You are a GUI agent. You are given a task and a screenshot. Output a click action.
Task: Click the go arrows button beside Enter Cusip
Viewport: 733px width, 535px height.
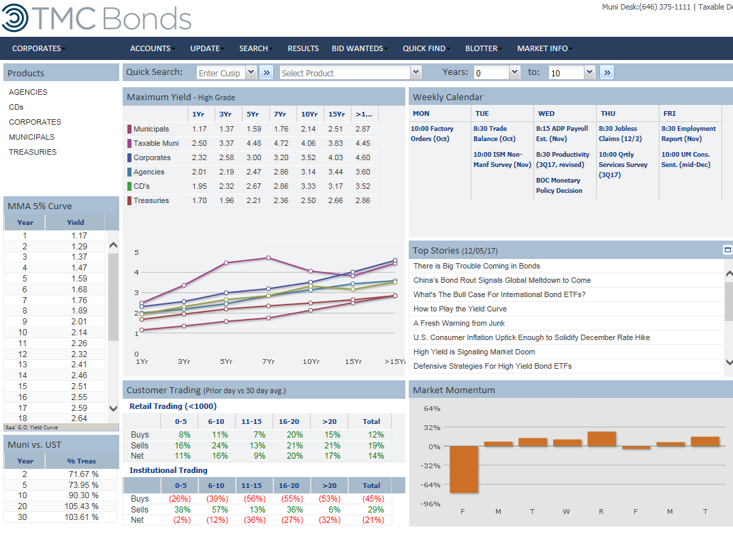pyautogui.click(x=266, y=72)
